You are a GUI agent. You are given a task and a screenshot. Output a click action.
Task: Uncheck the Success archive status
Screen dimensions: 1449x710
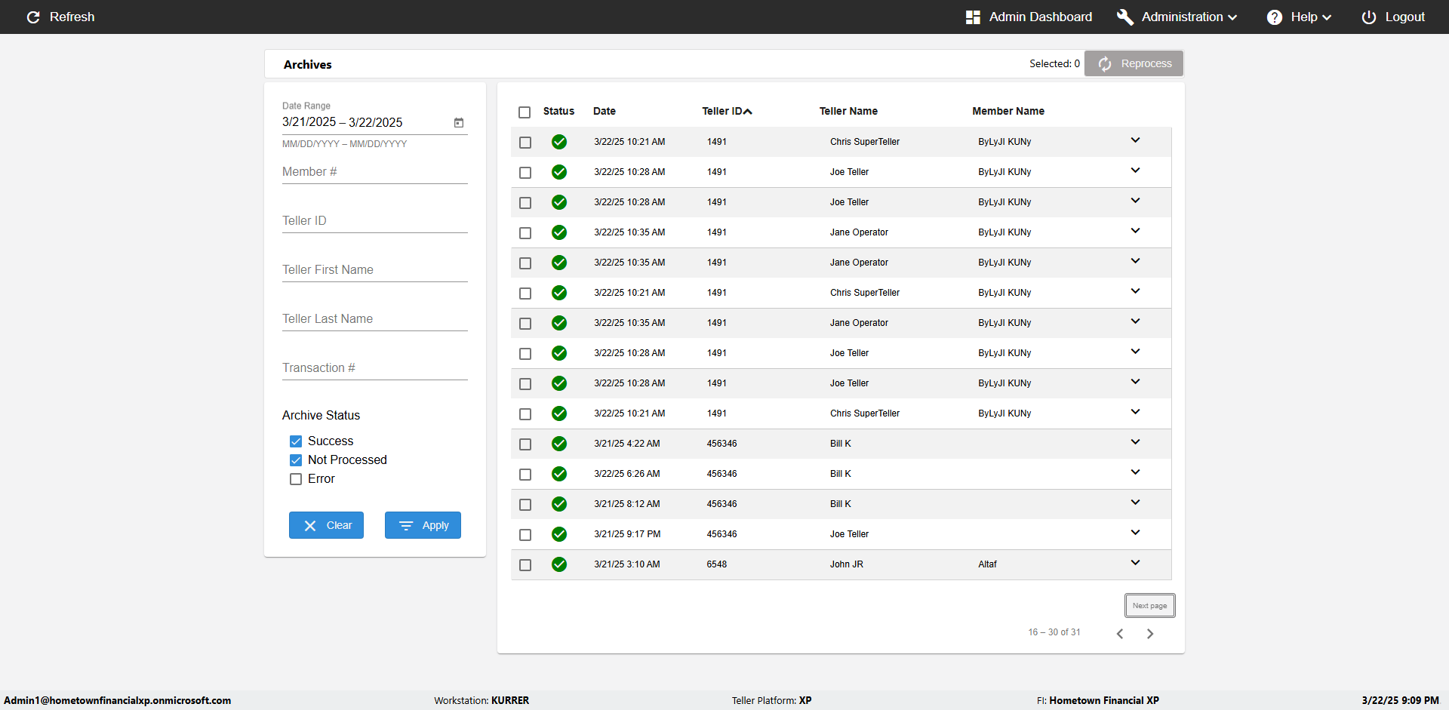(x=296, y=441)
